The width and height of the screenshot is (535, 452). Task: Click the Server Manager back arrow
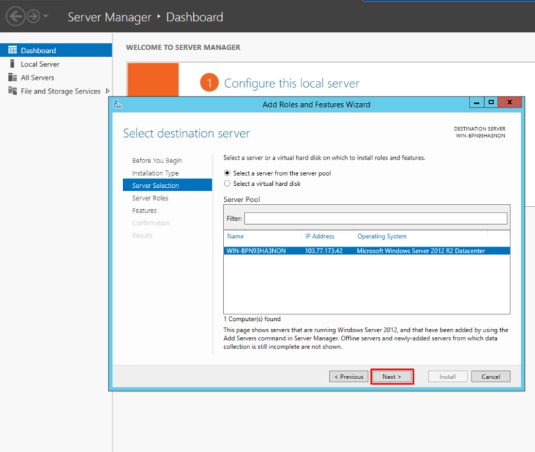click(15, 16)
